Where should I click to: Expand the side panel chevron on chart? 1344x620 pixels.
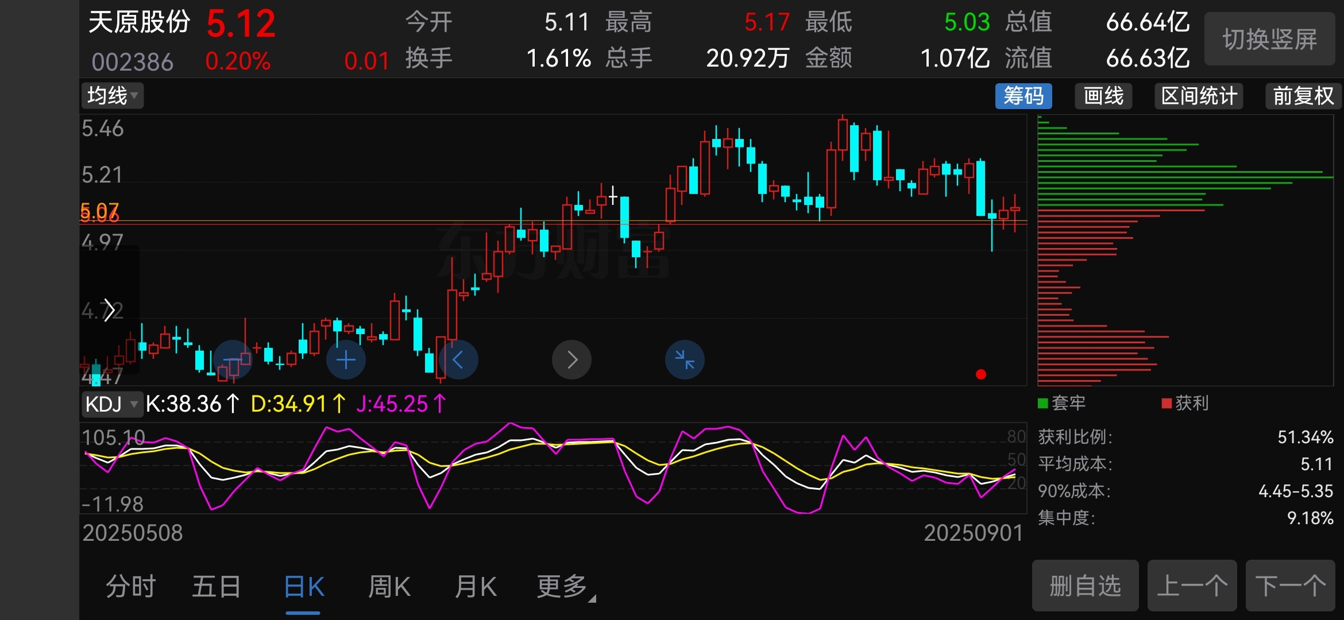point(109,311)
